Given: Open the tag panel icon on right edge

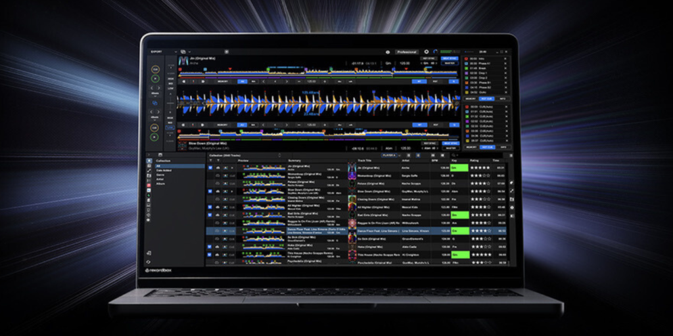Looking at the screenshot, I should (511, 182).
